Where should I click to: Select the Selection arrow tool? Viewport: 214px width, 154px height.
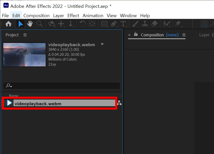tap(20, 24)
